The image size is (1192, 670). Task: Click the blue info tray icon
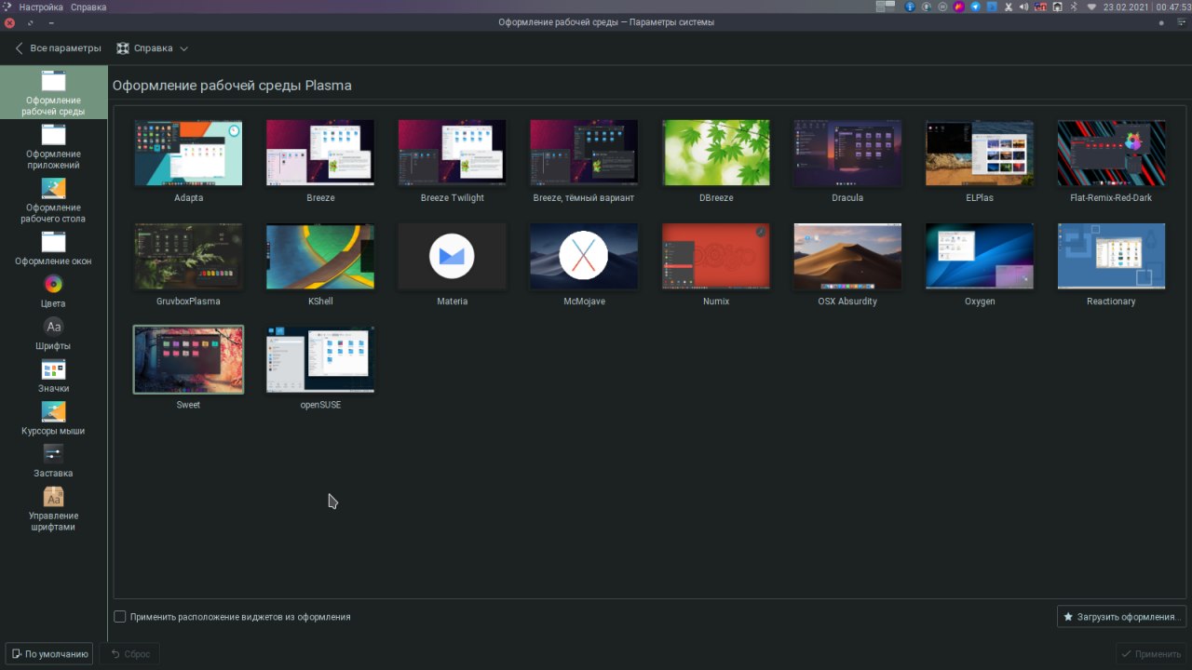tap(910, 7)
